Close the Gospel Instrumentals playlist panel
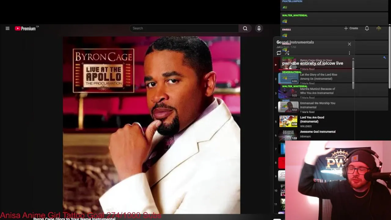 point(349,44)
